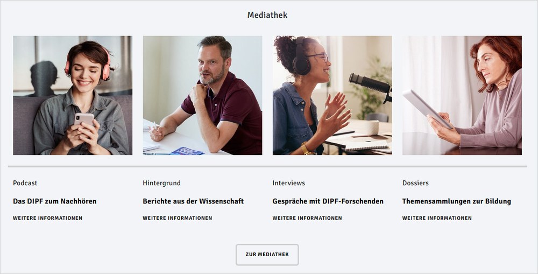Click the Mediathek section heading
This screenshot has width=538, height=274.
point(267,15)
